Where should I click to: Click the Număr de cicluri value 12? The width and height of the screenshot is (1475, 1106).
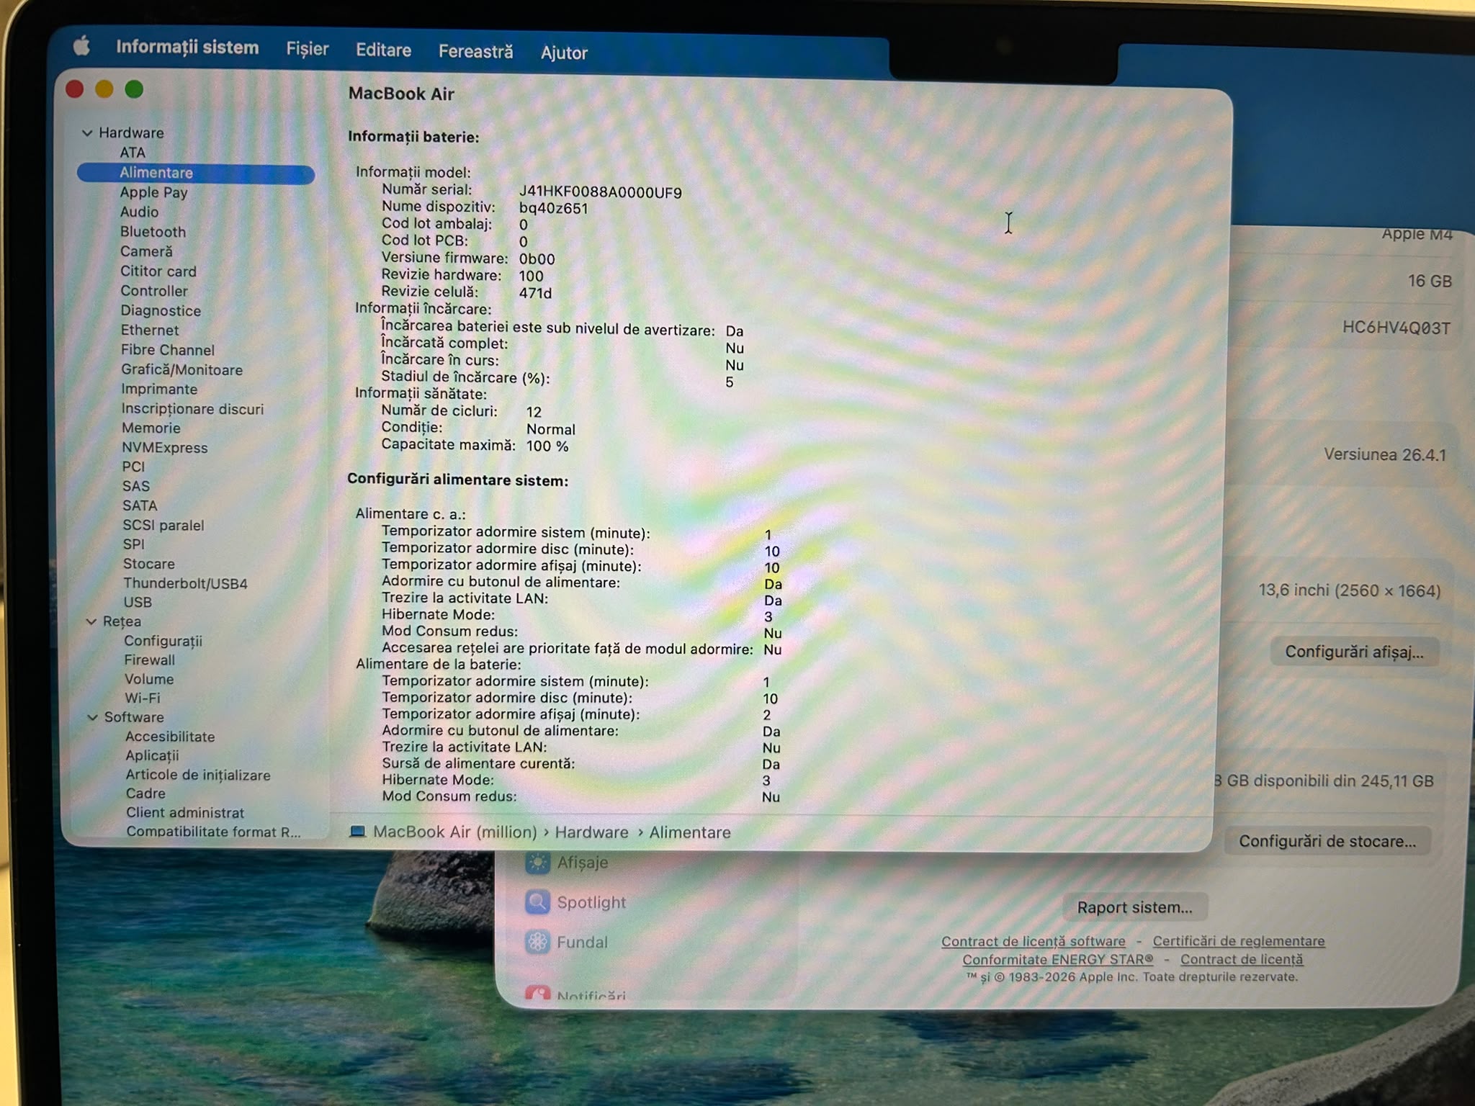coord(534,412)
